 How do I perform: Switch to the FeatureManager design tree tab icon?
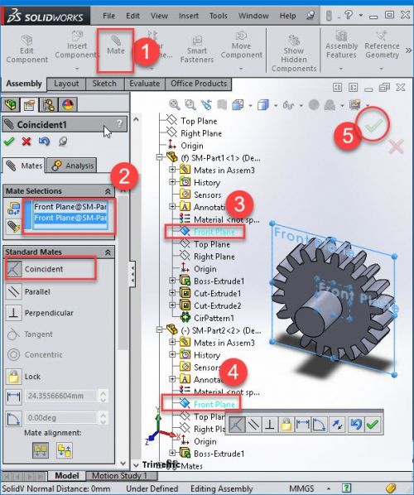(x=11, y=104)
